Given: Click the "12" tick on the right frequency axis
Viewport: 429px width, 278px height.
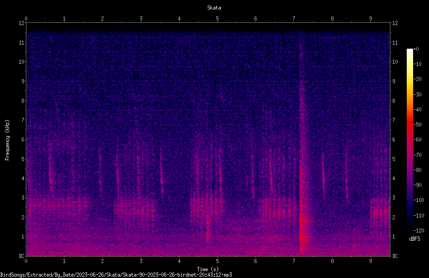Looking at the screenshot, I should (395, 23).
